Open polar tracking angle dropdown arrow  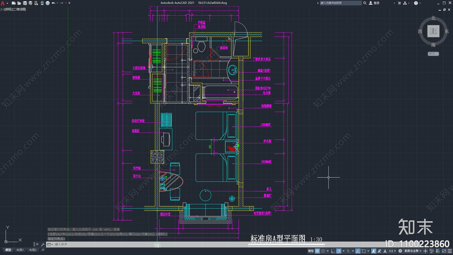click(x=343, y=251)
